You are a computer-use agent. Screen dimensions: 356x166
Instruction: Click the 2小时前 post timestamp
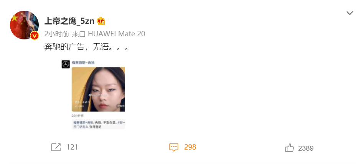56,34
